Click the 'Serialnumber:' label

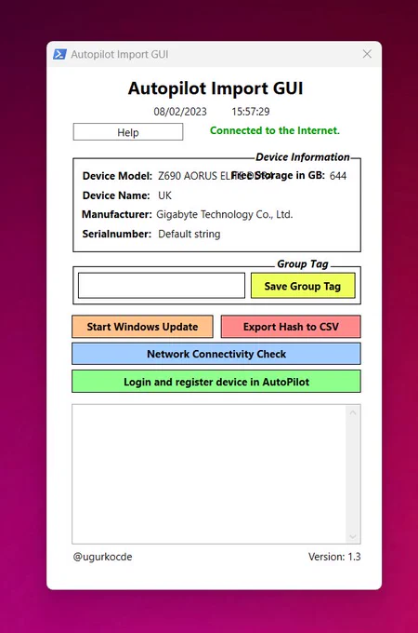click(x=117, y=235)
